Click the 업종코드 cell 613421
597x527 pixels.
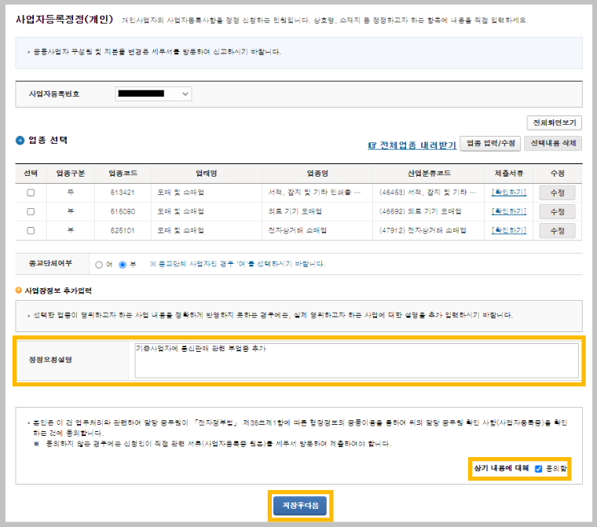coord(123,192)
